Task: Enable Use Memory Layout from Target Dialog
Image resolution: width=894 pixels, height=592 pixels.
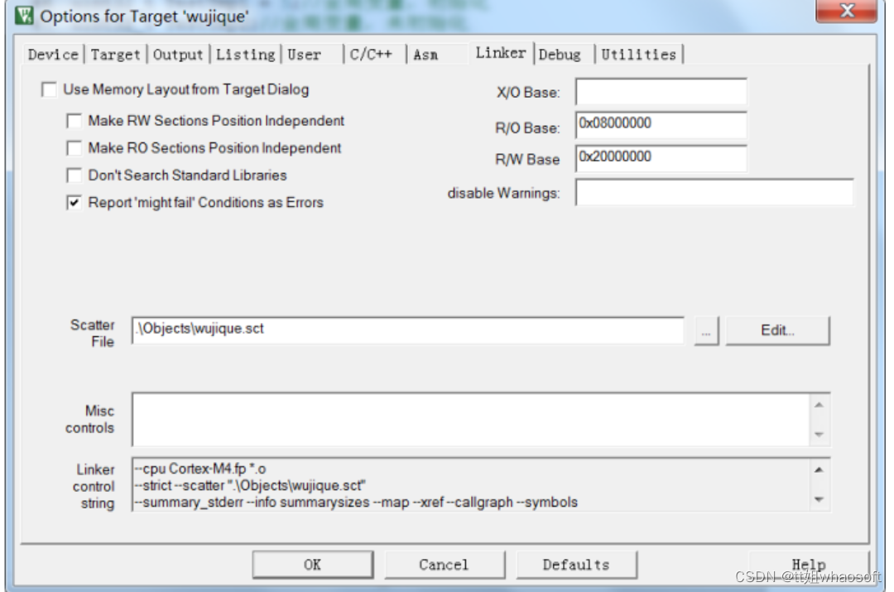Action: point(49,90)
